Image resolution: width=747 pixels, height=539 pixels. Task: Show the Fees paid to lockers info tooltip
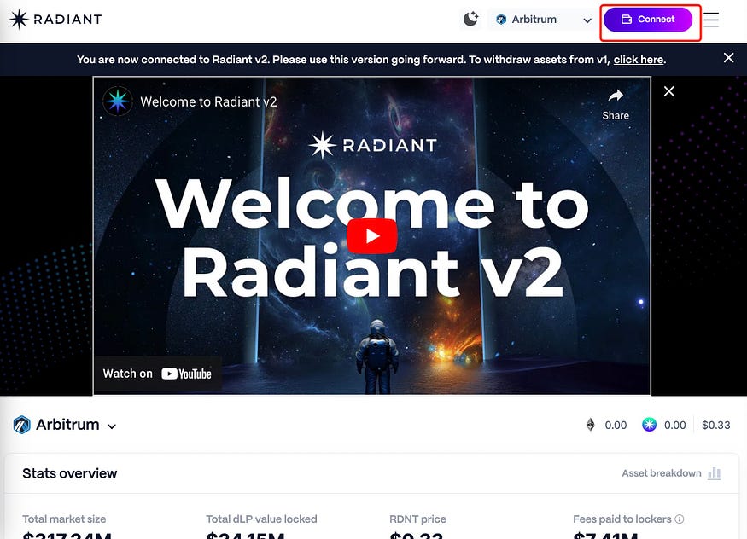point(680,519)
